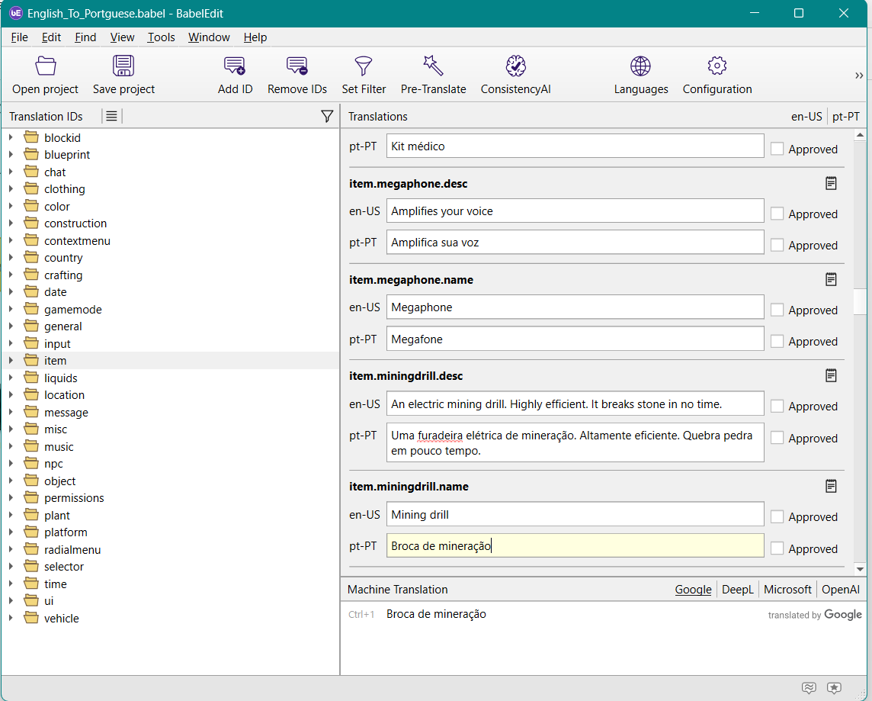
Task: Launch the ConsistencyAI tool
Action: 515,66
